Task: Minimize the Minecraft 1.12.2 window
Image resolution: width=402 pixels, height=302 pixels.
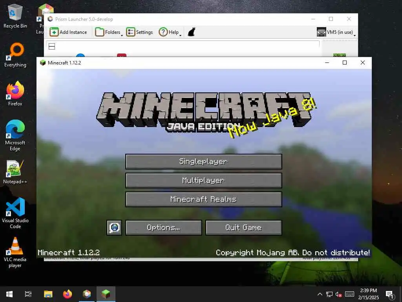Action: click(327, 63)
